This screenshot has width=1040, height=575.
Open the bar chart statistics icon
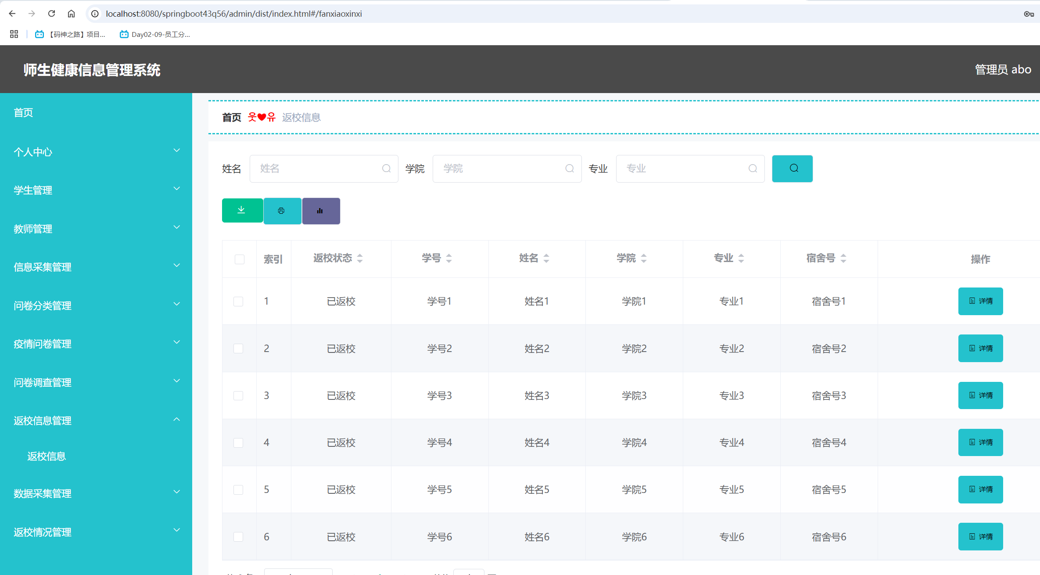pyautogui.click(x=320, y=210)
